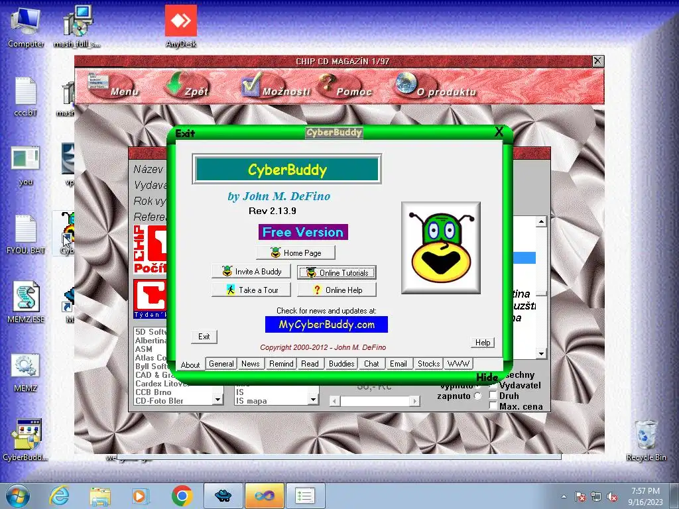Screen dimensions: 679x509
Task: Check the Vydavatel checkbox
Action: (493, 385)
